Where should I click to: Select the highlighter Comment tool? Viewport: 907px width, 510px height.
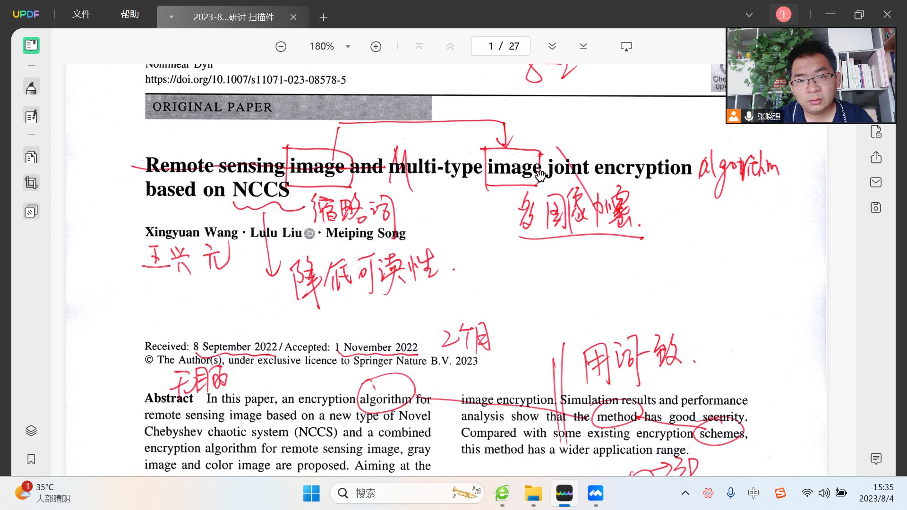pyautogui.click(x=31, y=88)
